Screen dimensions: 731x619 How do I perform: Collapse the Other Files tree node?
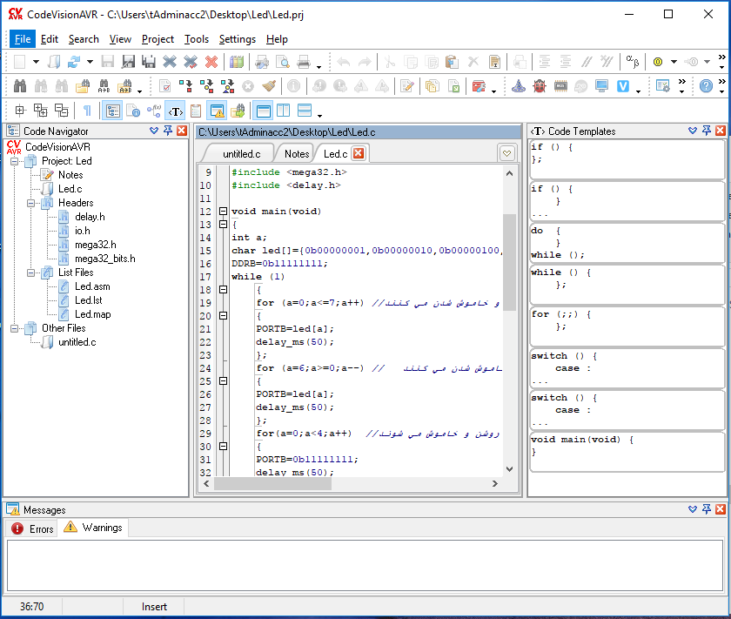coord(15,328)
